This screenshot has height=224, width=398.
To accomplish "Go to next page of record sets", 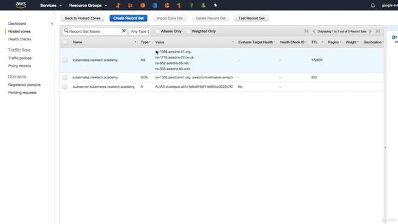I will [370, 31].
